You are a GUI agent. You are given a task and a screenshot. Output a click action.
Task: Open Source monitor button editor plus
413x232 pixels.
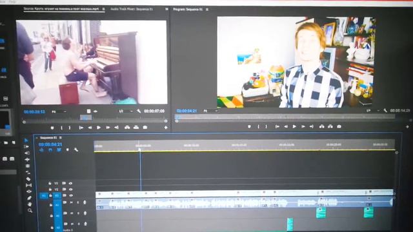click(x=166, y=128)
